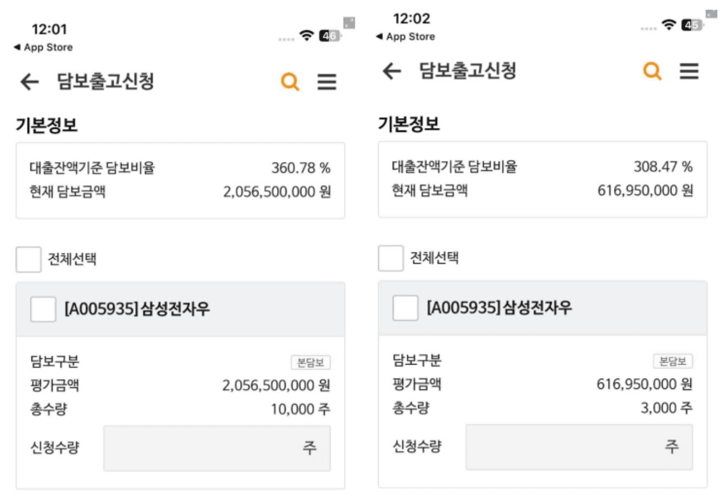Return to App Store on the 12:01 screen
726x496 pixels.
(43, 48)
